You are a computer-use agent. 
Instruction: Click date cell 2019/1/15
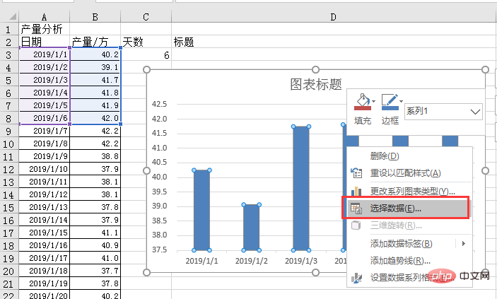[x=44, y=233]
